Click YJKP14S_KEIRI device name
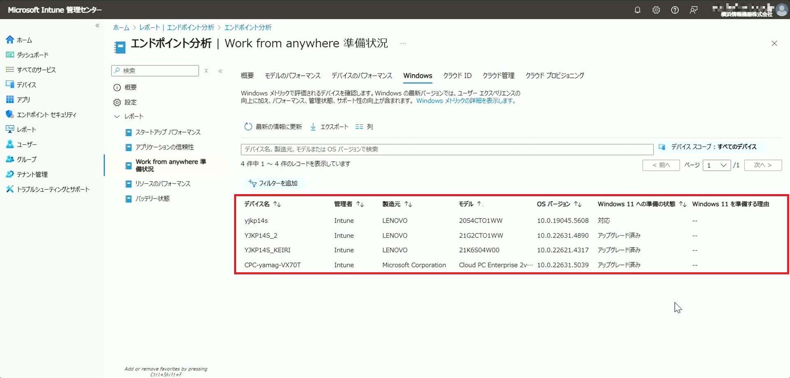Viewport: 790px width, 378px height. pyautogui.click(x=267, y=250)
